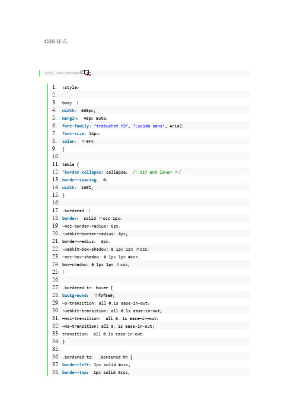
Task: Click line number 20 in the code gutter
Action: pos(56,233)
